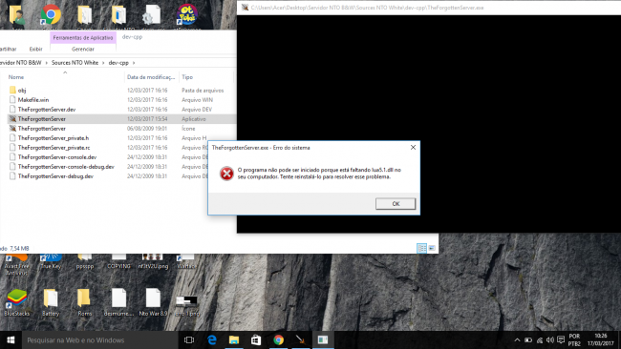Click Sources NTO White in the address path
Screen dimensions: 621x349
(x=75, y=62)
